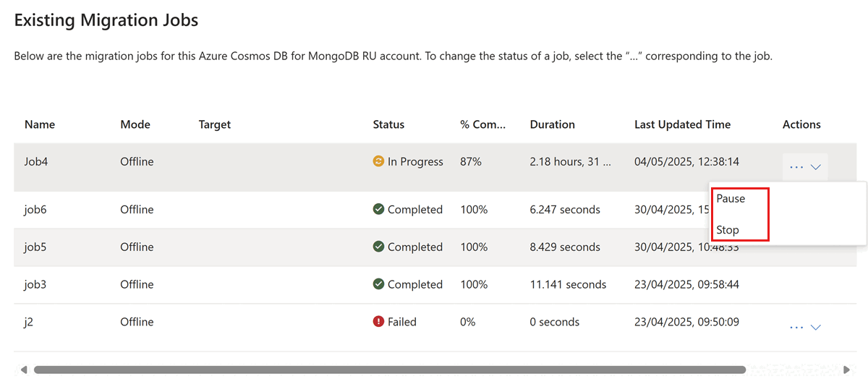Click the In Progress status icon for Job4
868x392 pixels.
click(378, 161)
